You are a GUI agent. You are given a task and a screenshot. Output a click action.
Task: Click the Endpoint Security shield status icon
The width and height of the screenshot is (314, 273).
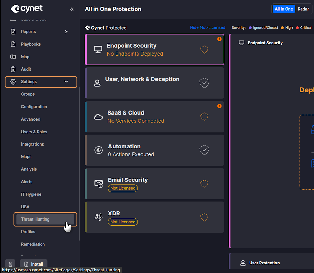tap(204, 50)
